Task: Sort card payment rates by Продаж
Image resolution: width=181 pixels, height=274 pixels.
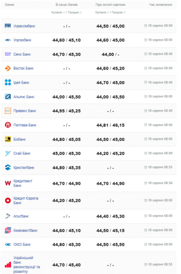Action: pyautogui.click(x=119, y=13)
